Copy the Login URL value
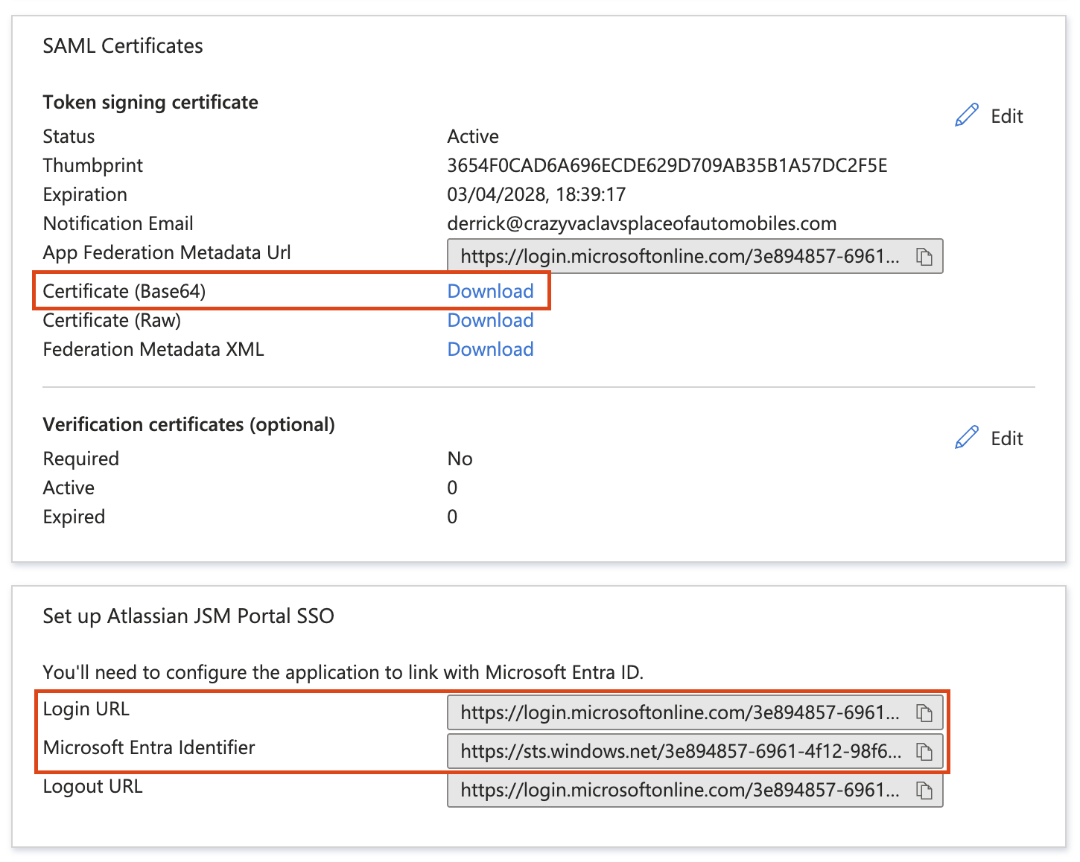 click(x=924, y=713)
